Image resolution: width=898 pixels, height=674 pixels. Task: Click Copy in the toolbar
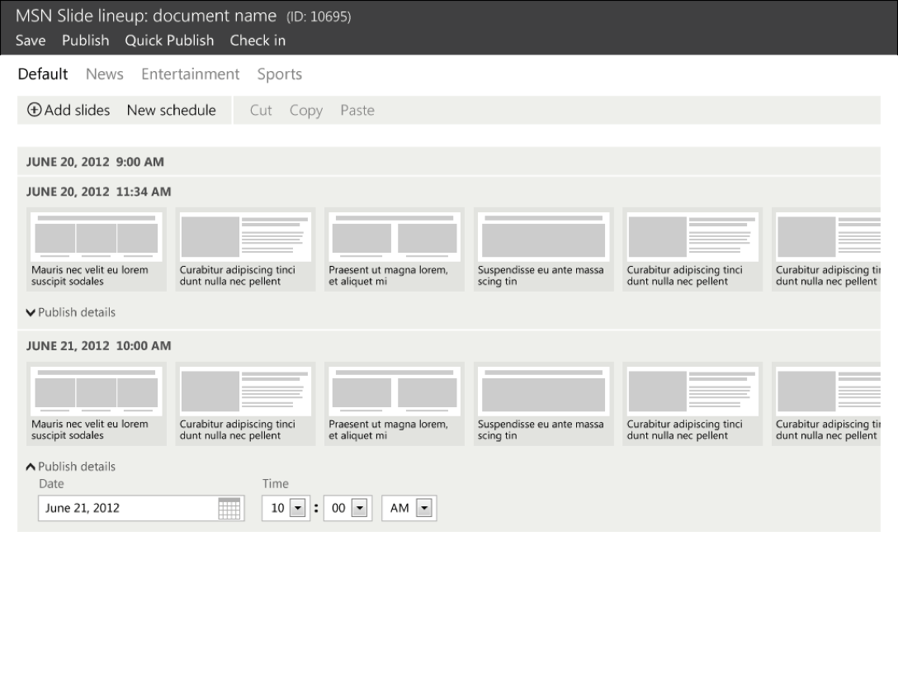click(x=306, y=111)
